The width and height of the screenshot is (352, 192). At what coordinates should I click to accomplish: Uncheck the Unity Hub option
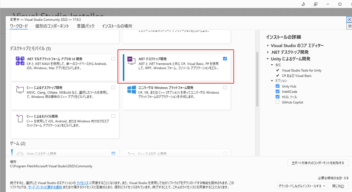tap(278, 86)
